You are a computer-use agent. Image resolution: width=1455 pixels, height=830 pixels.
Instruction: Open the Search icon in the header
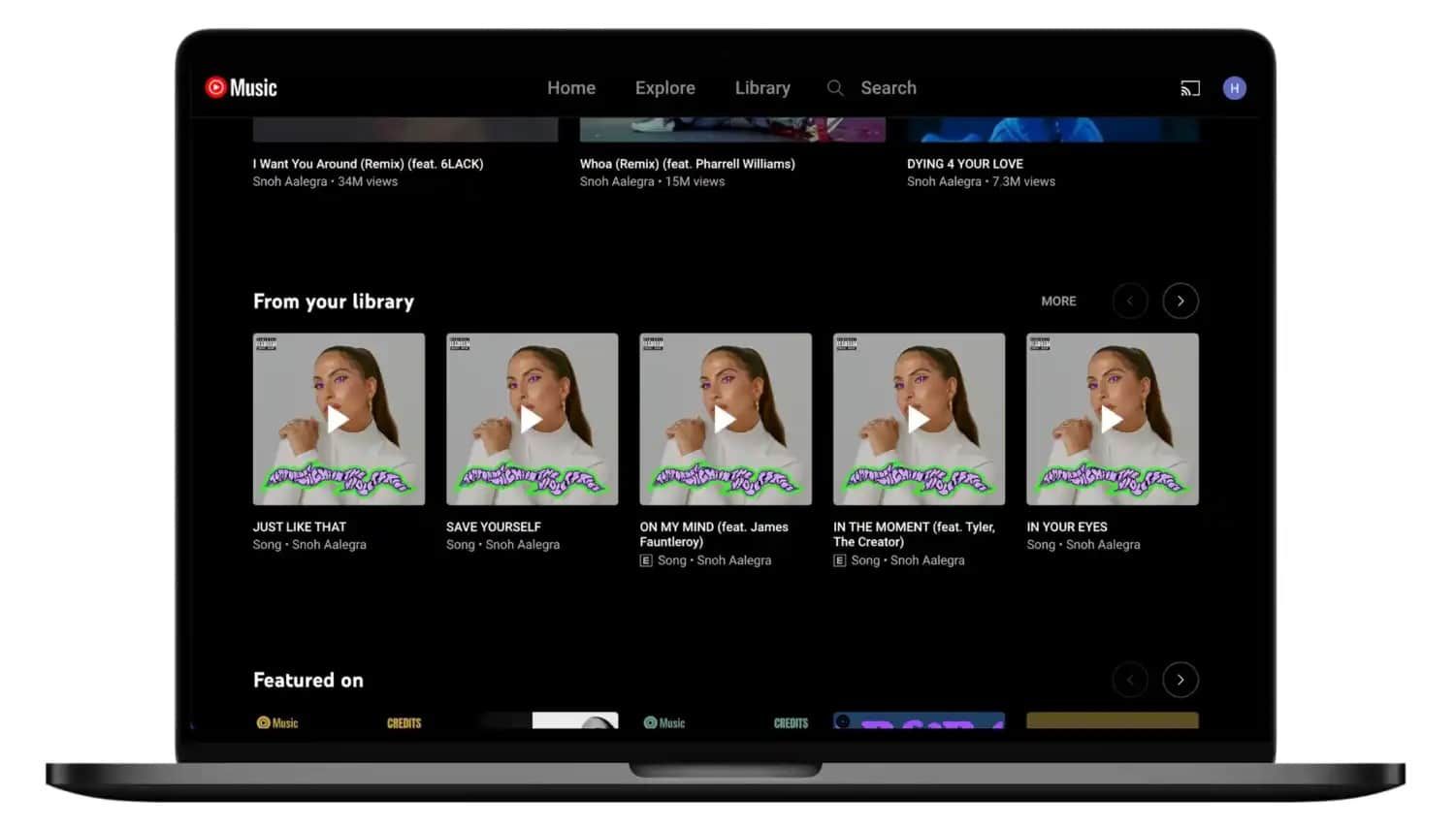[834, 87]
